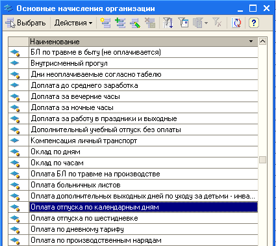Select 'Доплата до среднего заработка'
The height and width of the screenshot is (246, 276).
pos(144,85)
